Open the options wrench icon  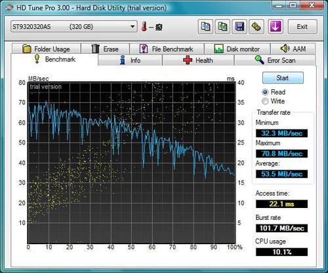point(256,27)
